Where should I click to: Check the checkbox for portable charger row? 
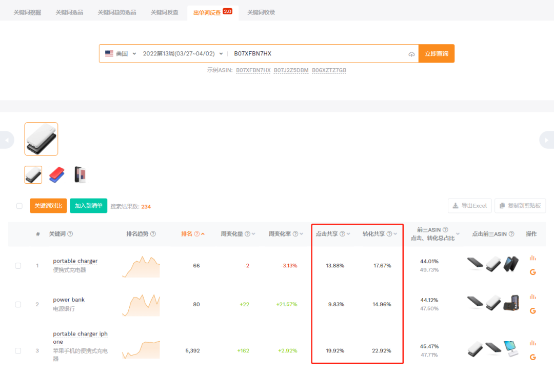pos(18,266)
